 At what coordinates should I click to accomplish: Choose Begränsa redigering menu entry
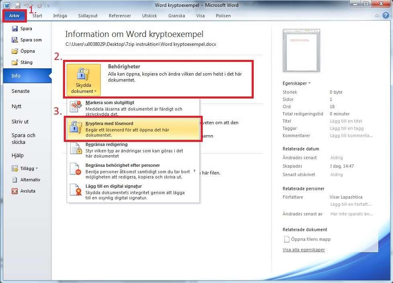[x=133, y=150]
